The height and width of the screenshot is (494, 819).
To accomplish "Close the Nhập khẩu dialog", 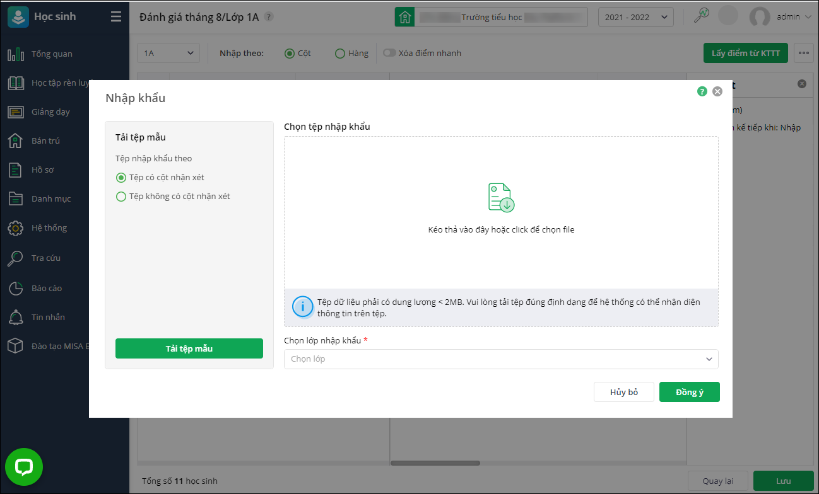I will click(x=717, y=91).
